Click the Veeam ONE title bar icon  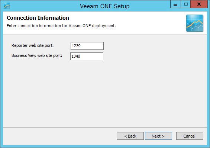[7, 6]
